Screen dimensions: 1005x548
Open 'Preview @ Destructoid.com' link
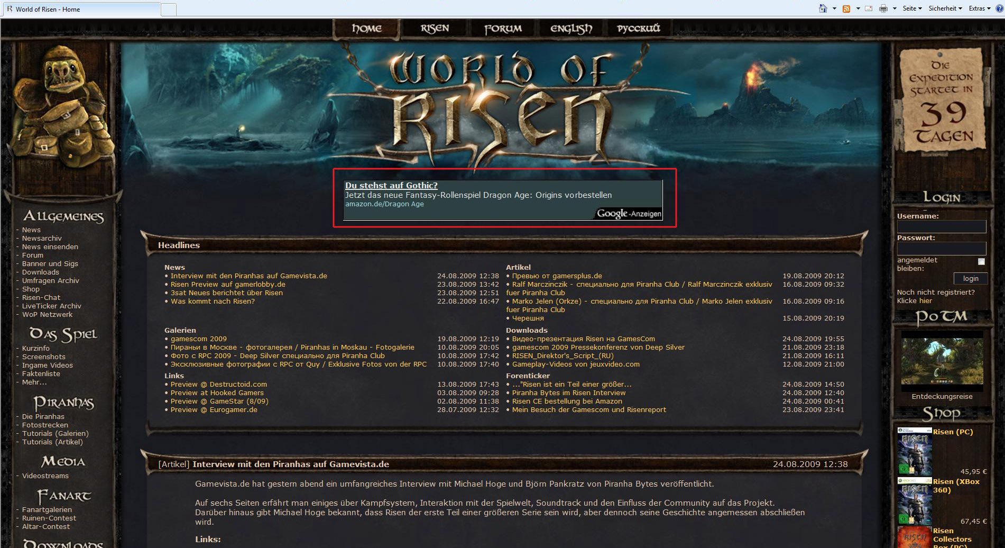click(x=219, y=385)
